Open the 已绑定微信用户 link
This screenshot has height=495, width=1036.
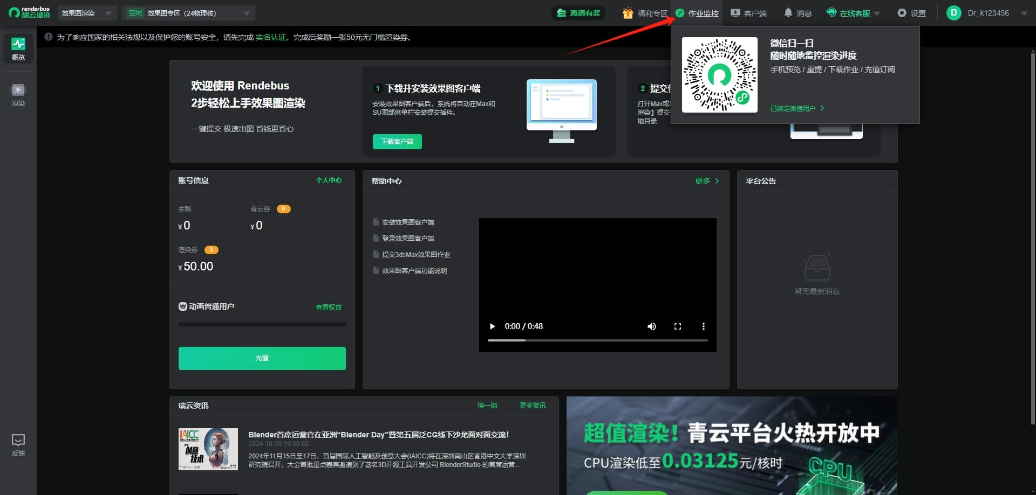click(797, 108)
